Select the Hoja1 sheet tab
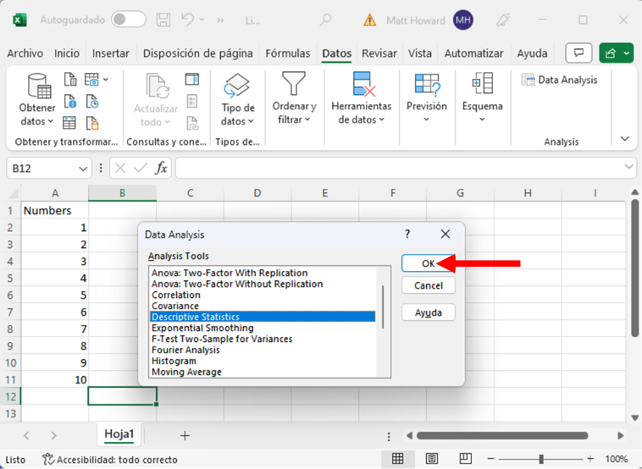 click(x=119, y=434)
